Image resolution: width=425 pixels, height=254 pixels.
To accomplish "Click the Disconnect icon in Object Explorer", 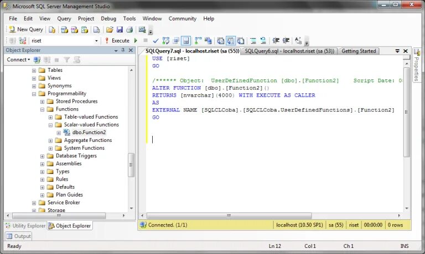I will [x=47, y=60].
